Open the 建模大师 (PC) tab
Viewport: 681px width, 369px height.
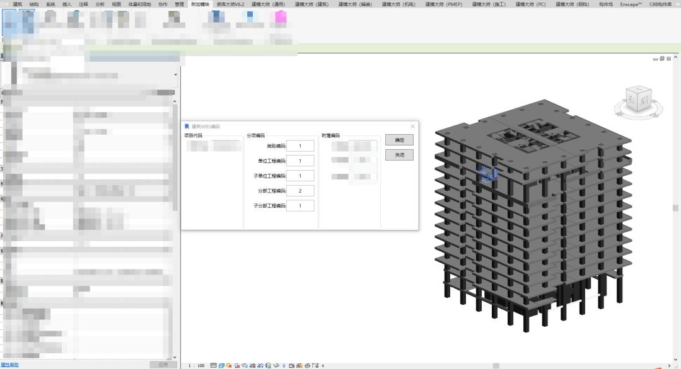point(531,4)
